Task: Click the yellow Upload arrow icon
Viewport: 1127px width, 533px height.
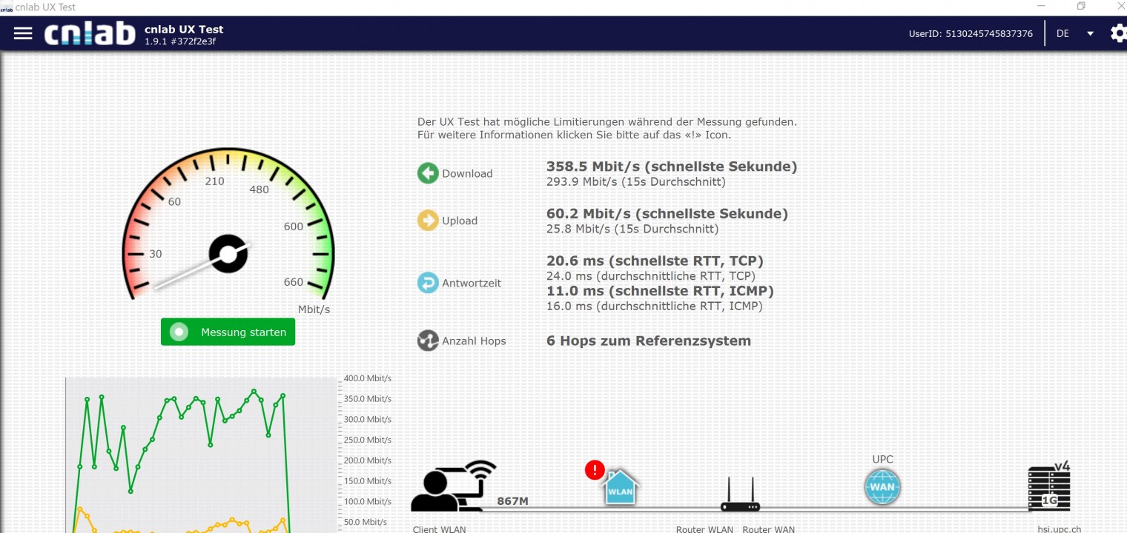Action: (428, 221)
